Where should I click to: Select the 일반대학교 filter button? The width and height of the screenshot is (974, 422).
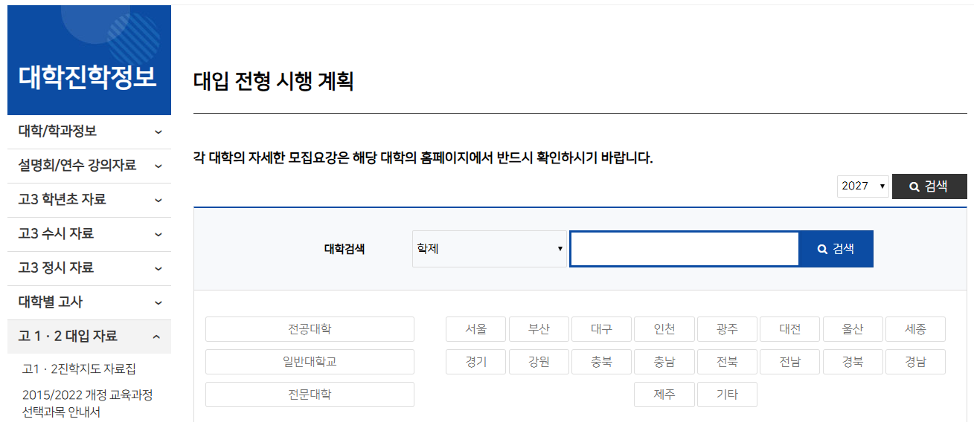[310, 362]
